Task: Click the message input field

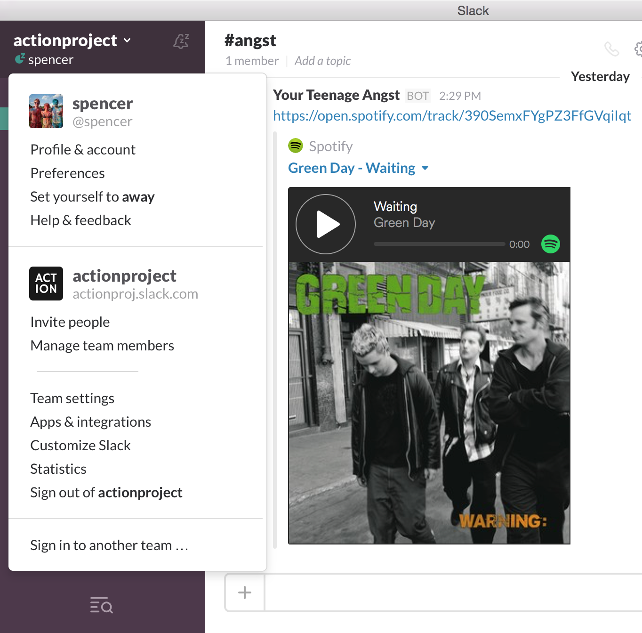Action: click(x=453, y=592)
